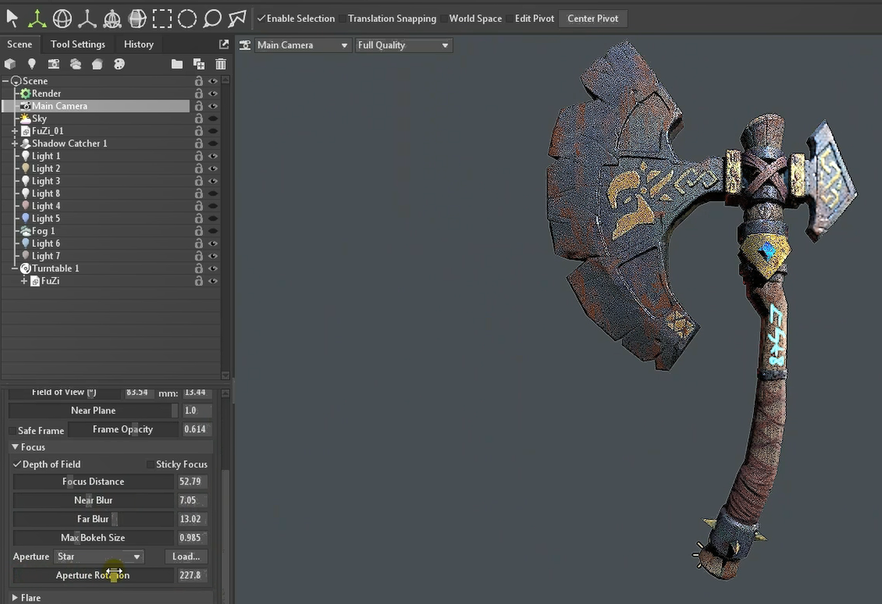Image resolution: width=882 pixels, height=604 pixels.
Task: Select the arrow selection tool
Action: coord(12,19)
